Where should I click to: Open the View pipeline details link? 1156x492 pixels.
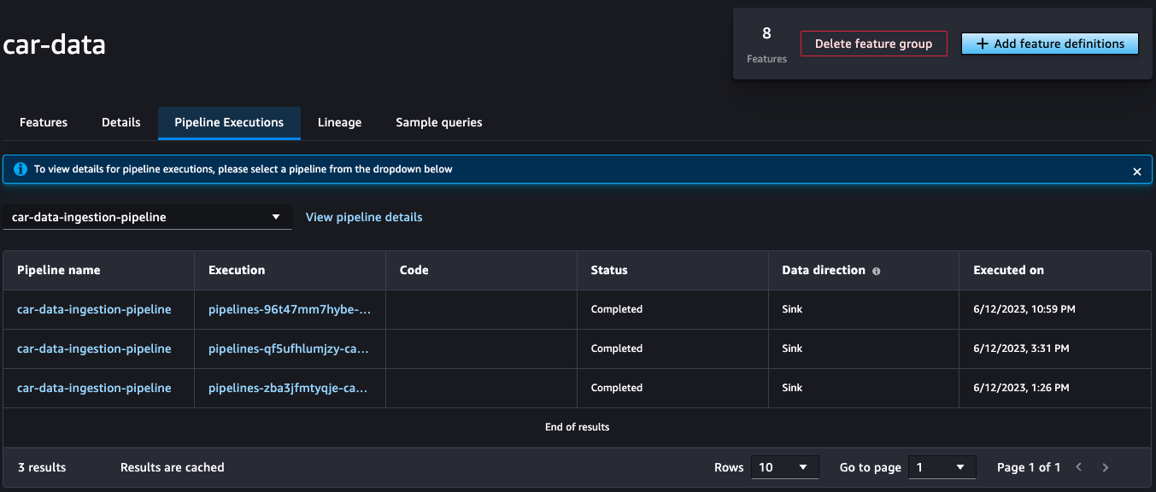pos(364,217)
